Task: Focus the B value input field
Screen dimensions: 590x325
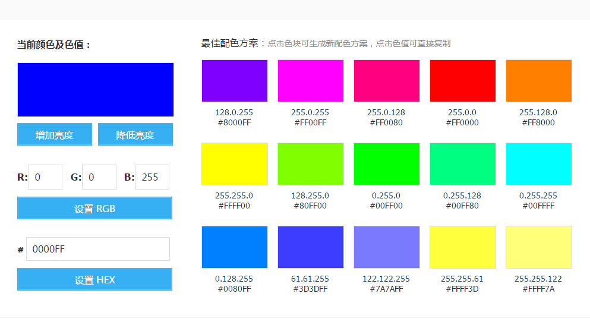Action: 152,177
